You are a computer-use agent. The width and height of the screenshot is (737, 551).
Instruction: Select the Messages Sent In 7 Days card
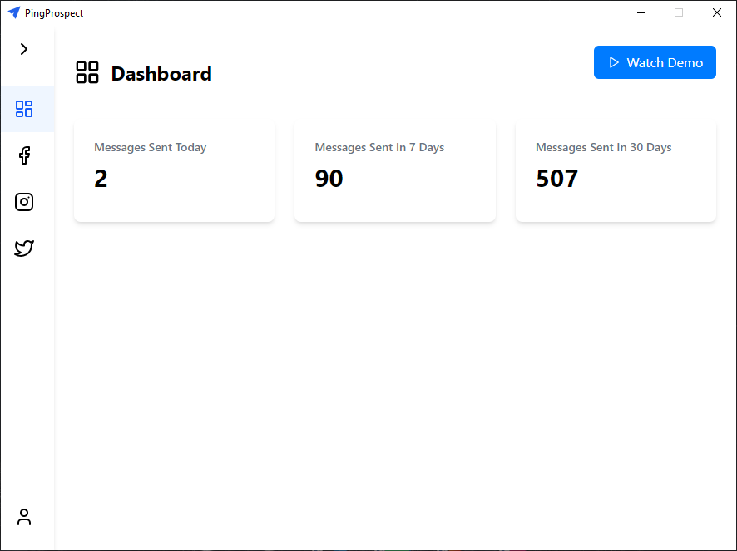394,172
